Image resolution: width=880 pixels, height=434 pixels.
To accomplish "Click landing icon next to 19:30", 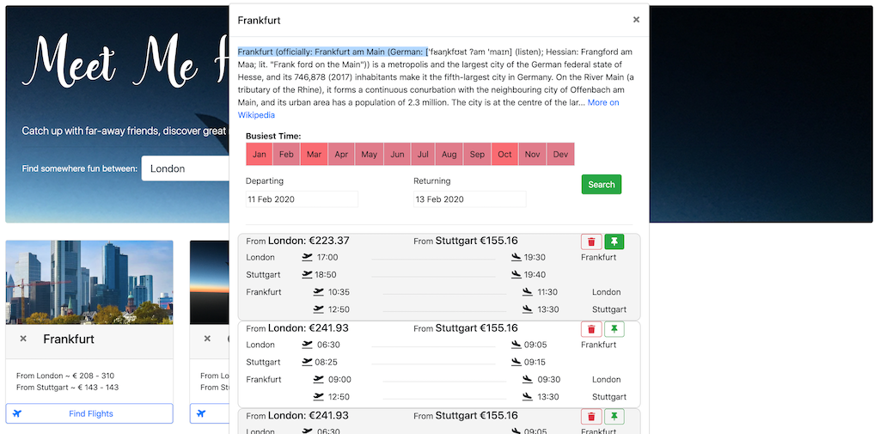I will [x=516, y=257].
